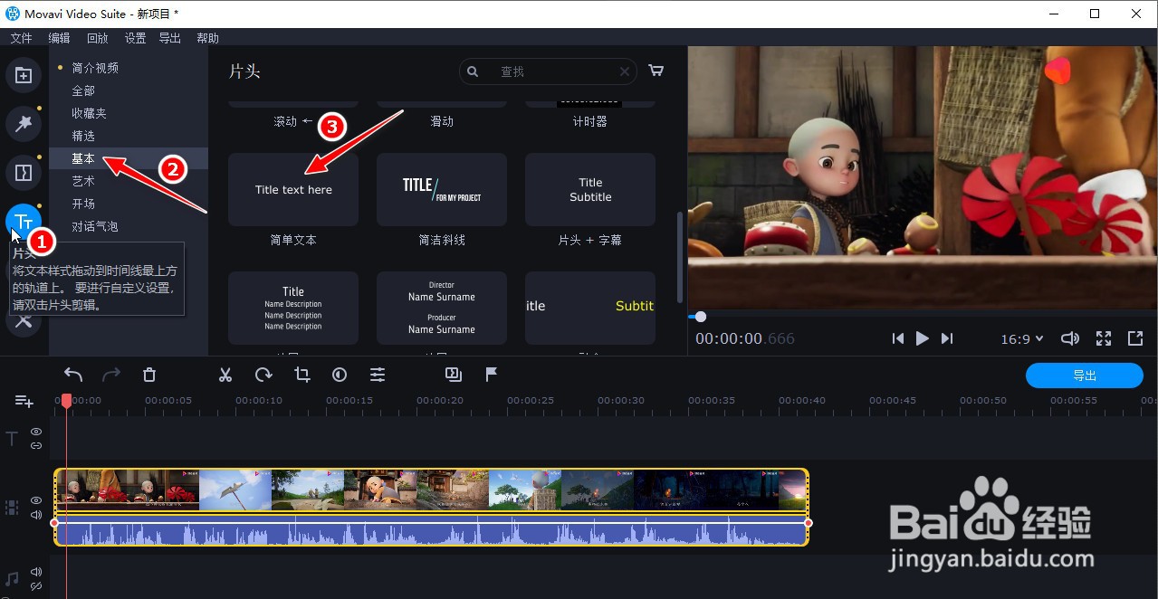Image resolution: width=1158 pixels, height=599 pixels.
Task: Click the red timeline playhead marker
Action: (x=66, y=400)
